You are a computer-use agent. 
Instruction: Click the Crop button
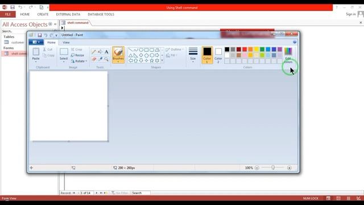76,50
